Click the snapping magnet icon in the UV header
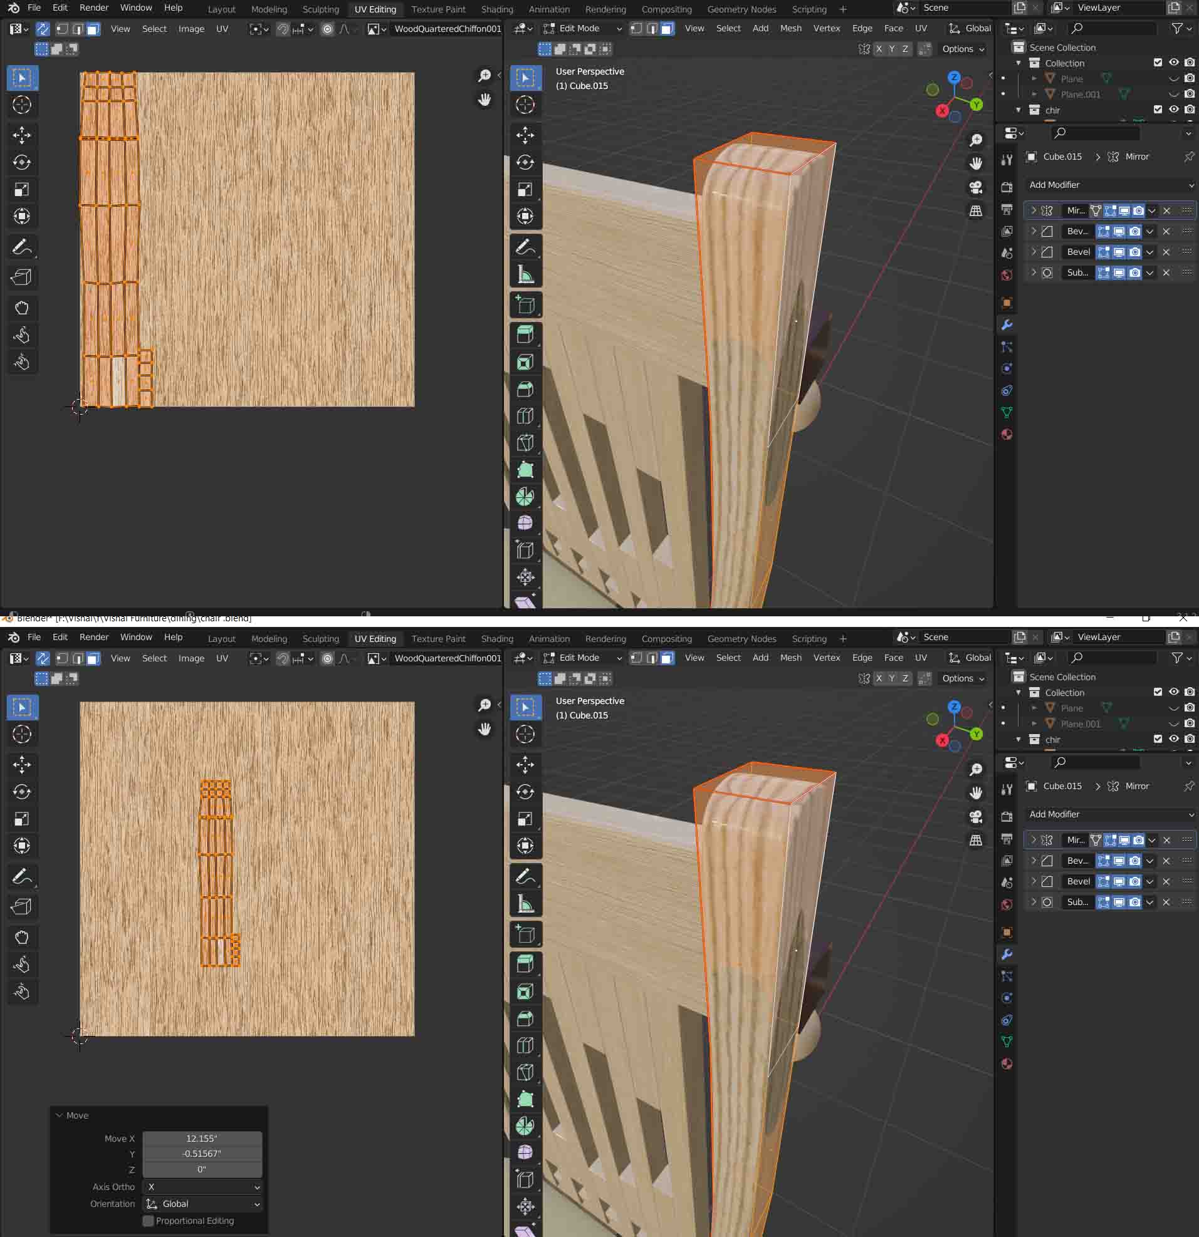 (x=283, y=29)
